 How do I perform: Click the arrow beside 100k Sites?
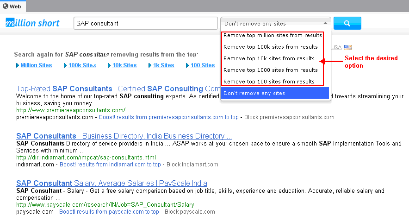point(65,65)
